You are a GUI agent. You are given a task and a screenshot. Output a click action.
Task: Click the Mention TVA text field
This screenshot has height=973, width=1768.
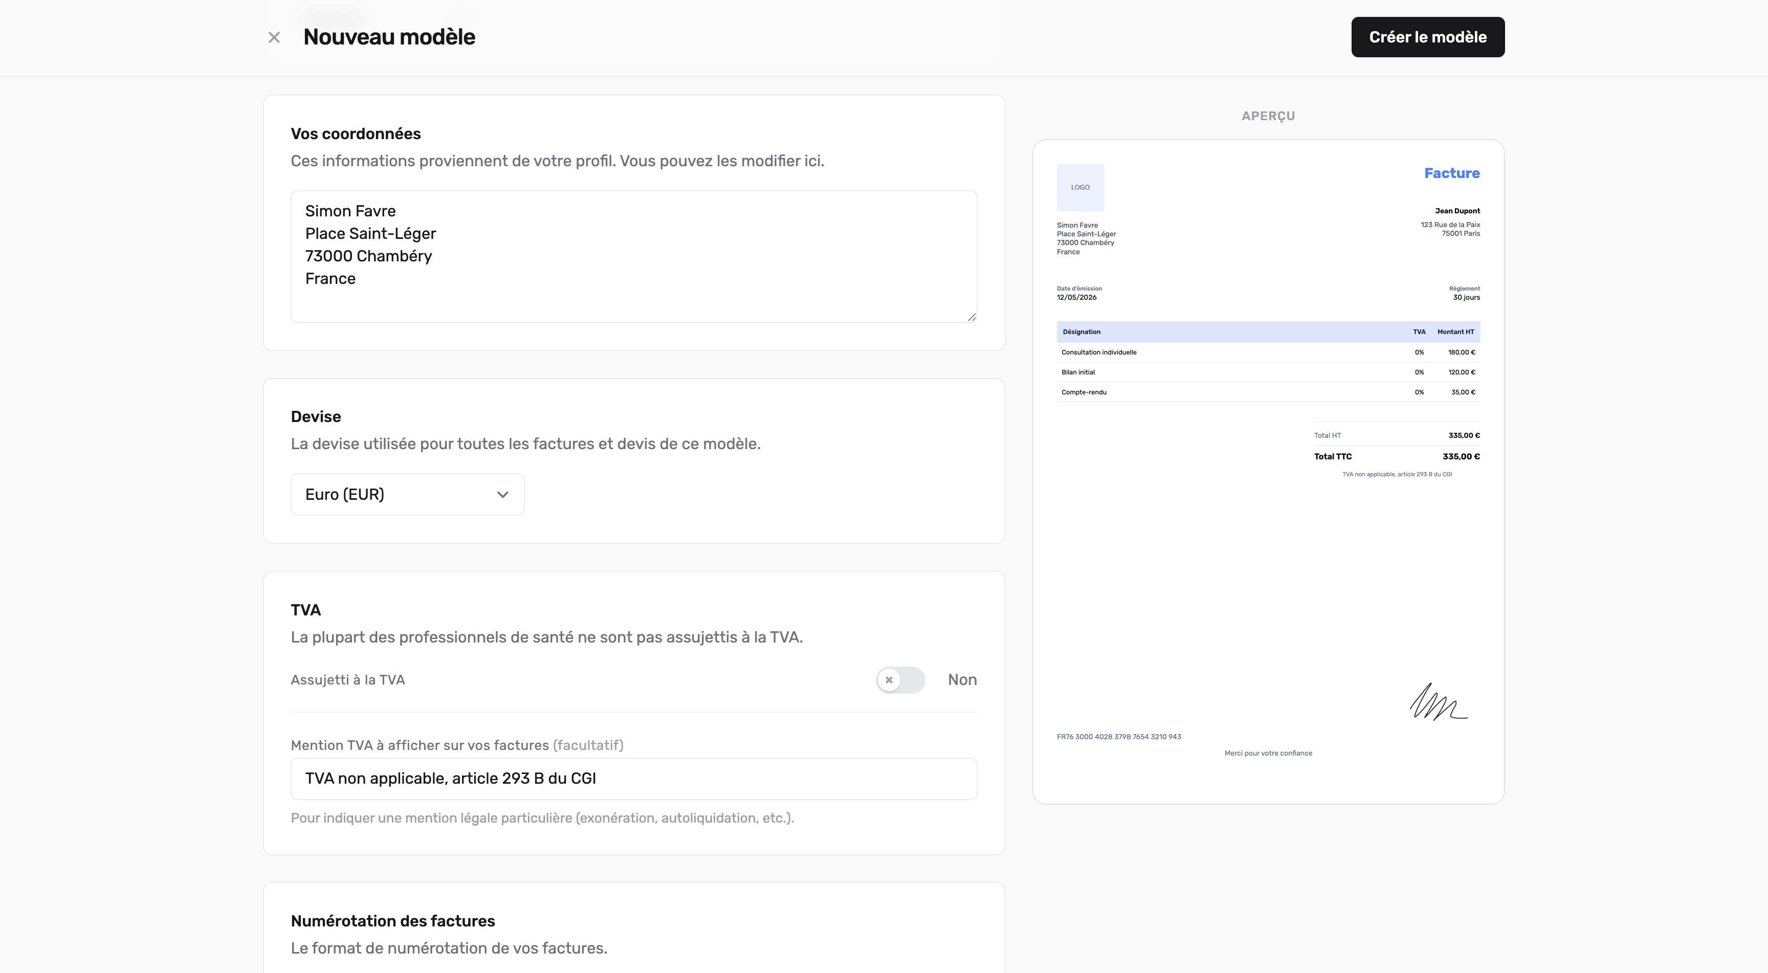click(633, 778)
